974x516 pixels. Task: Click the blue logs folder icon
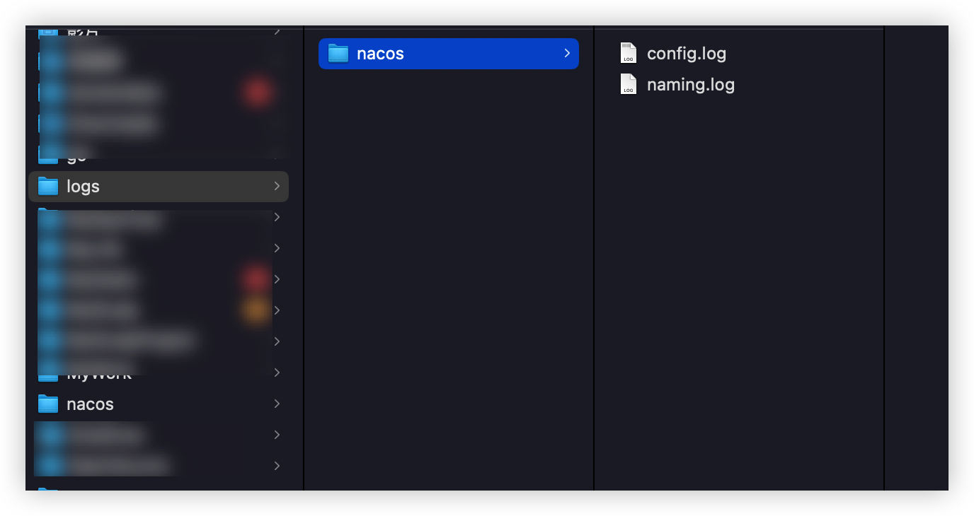[47, 186]
